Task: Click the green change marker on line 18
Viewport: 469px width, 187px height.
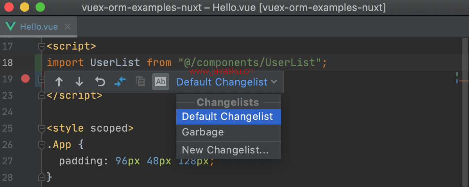Action: coord(38,62)
